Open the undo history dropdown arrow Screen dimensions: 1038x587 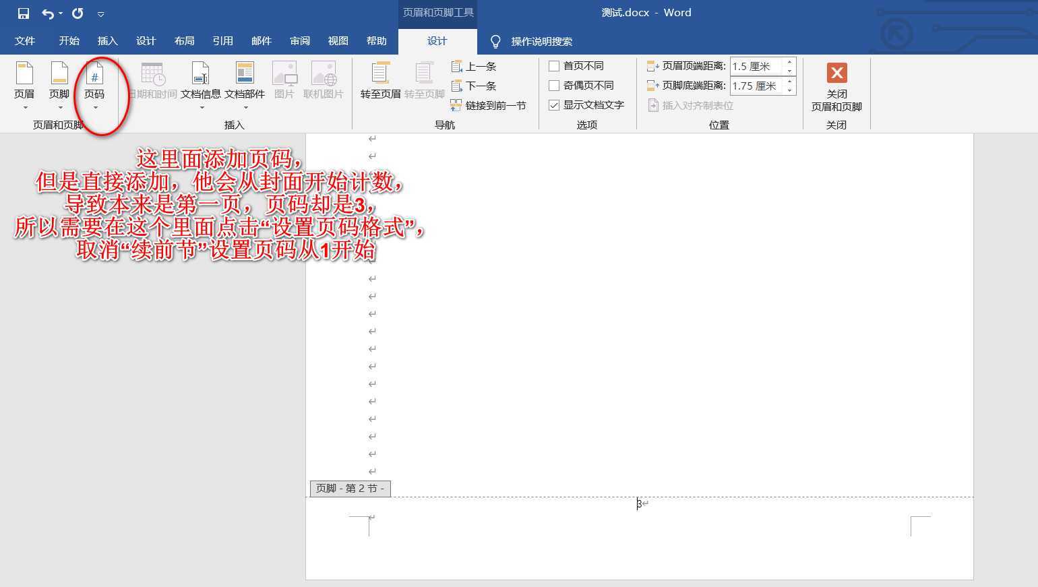coord(61,13)
